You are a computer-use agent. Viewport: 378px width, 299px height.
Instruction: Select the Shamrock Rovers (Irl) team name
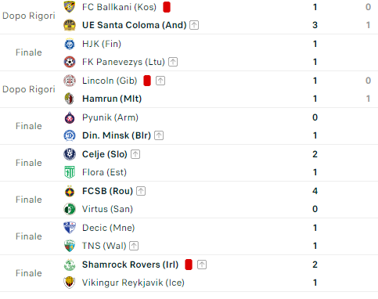130,265
